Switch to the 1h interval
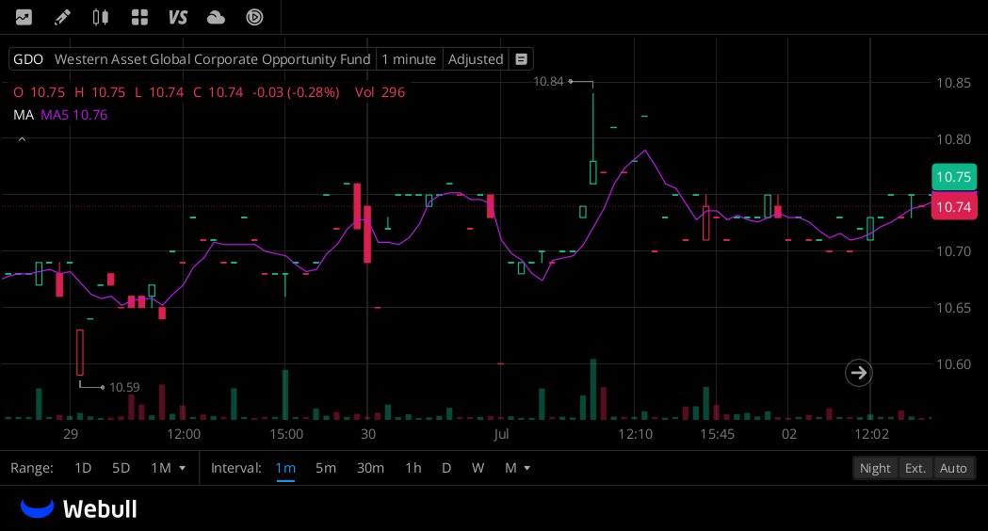 [413, 468]
